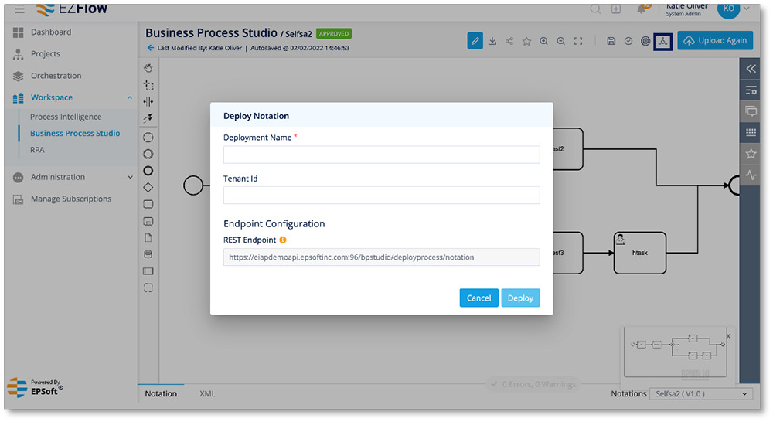Screen dimensions: 773x422
Task: Select the group dashed box icon
Action: pyautogui.click(x=148, y=288)
